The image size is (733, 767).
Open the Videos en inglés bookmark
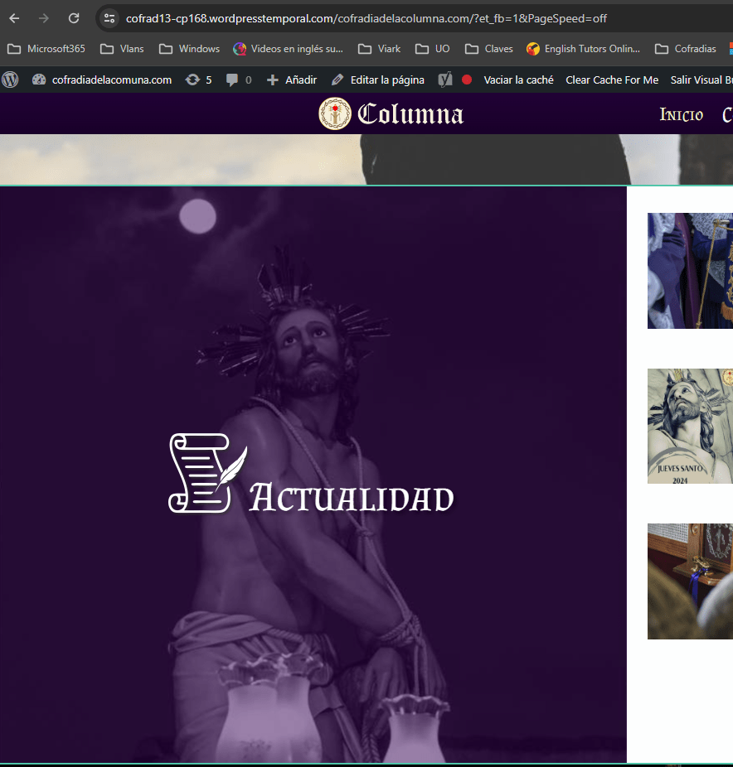click(x=288, y=49)
